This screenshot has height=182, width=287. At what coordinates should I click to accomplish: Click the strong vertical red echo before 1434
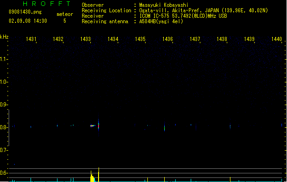click(x=99, y=126)
